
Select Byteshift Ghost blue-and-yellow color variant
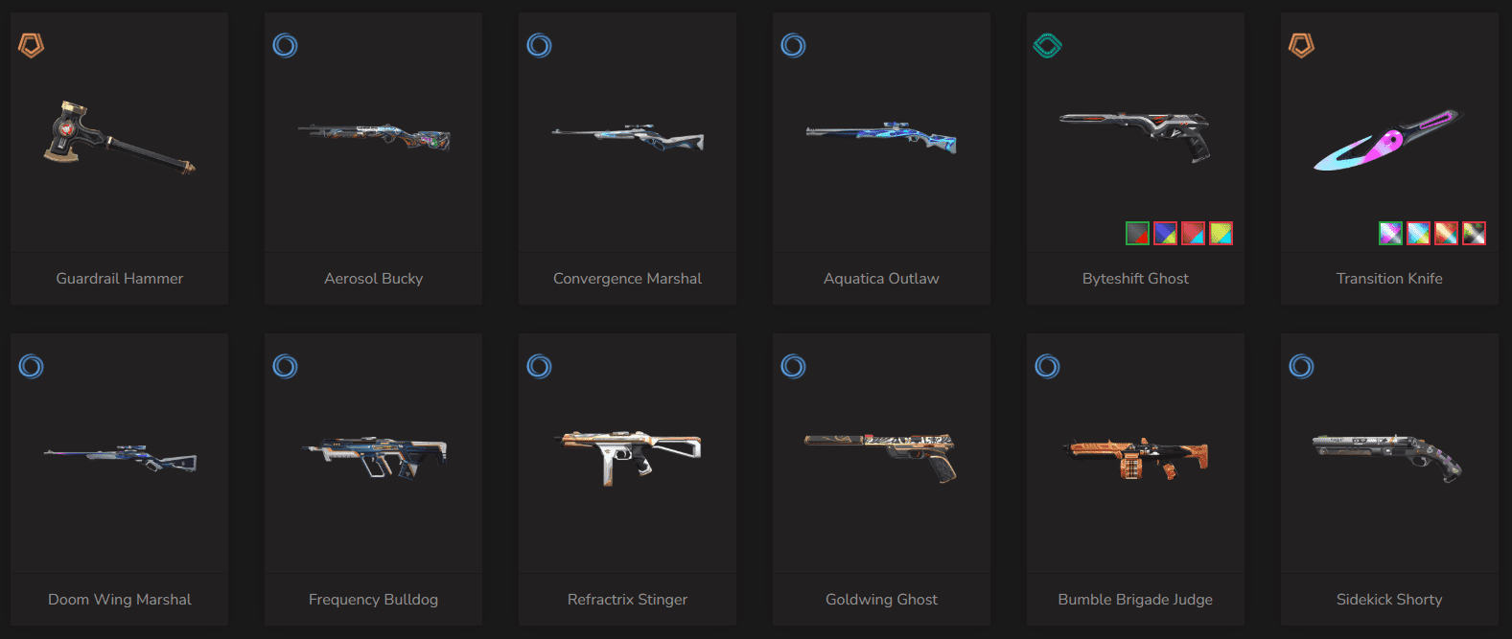1165,233
